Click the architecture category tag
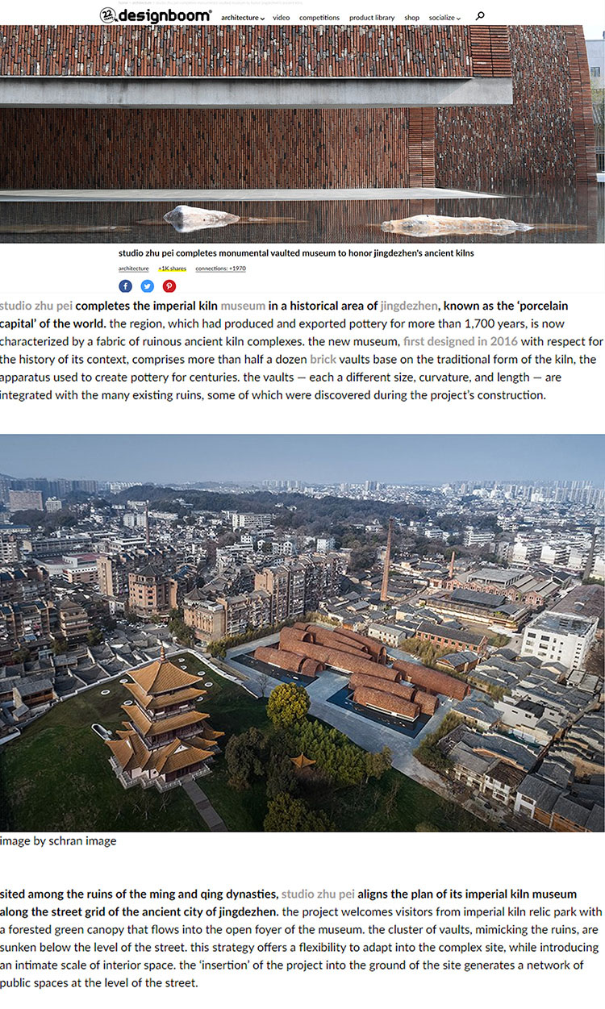This screenshot has width=605, height=1009. [134, 269]
